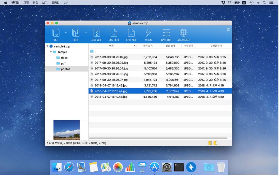
Task: Open the Notification Center list icon
Action: point(271,3)
